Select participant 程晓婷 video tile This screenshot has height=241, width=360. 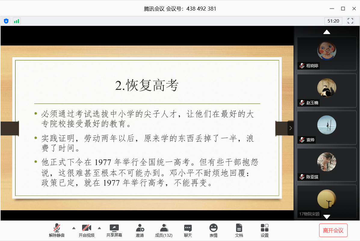(x=327, y=54)
